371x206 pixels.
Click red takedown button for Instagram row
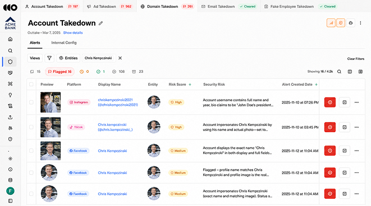coord(330,102)
